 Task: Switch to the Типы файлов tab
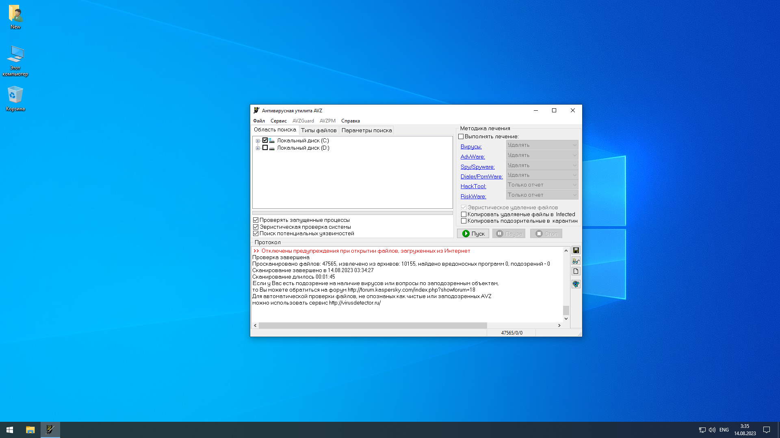coord(318,130)
